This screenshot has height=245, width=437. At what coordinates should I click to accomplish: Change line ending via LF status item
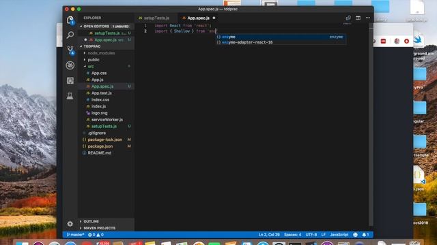(x=323, y=235)
